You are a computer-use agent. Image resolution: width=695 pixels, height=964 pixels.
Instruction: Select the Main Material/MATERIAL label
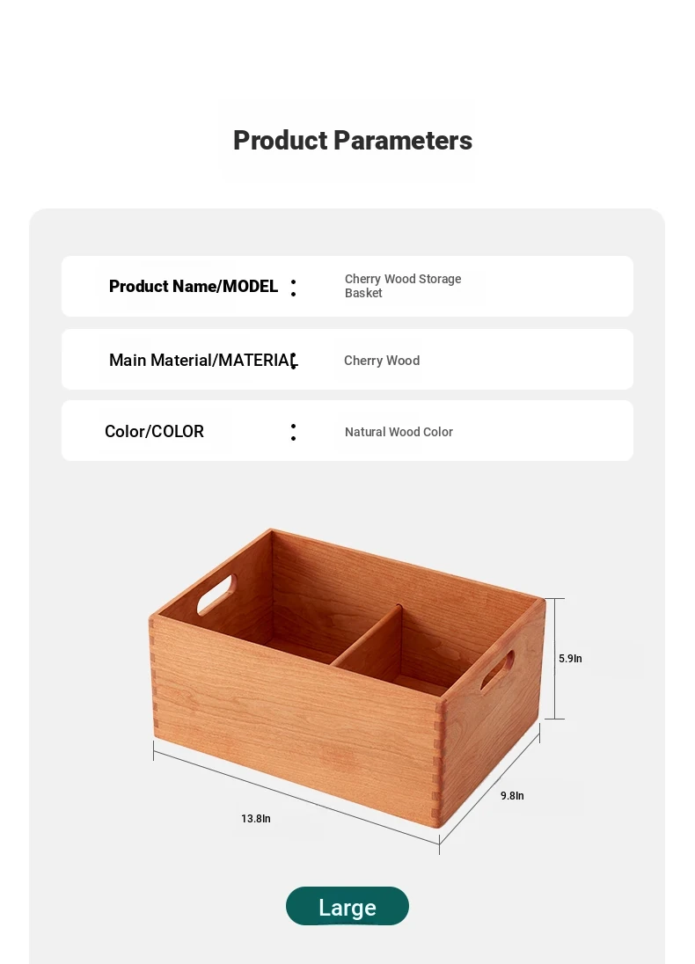click(203, 361)
